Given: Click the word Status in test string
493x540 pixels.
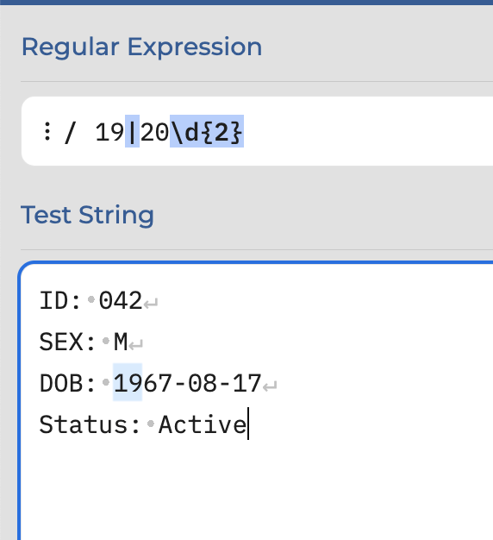Looking at the screenshot, I should click(x=84, y=424).
